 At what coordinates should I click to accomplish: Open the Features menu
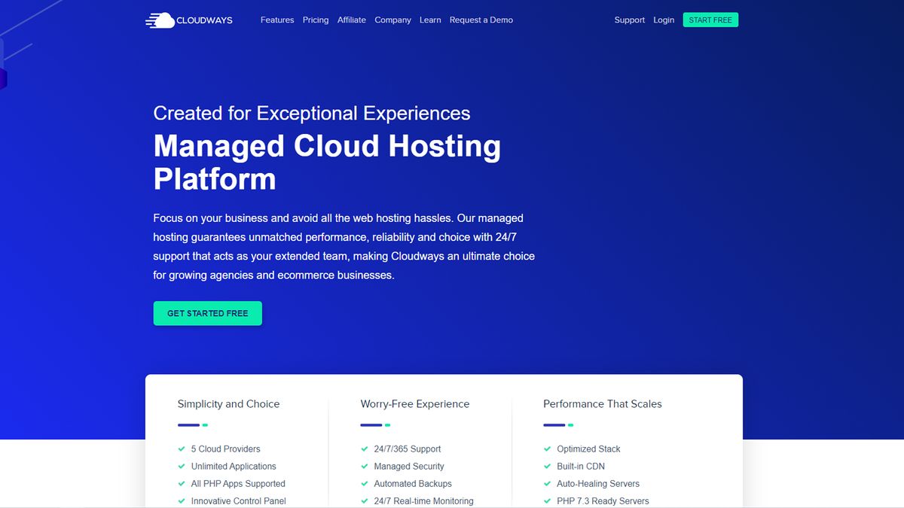pyautogui.click(x=276, y=20)
